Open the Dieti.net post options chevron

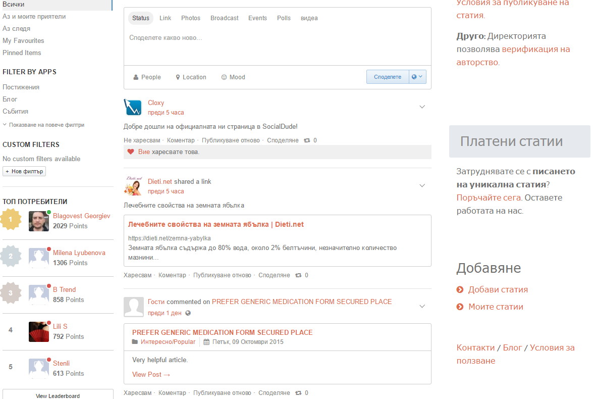point(422,185)
